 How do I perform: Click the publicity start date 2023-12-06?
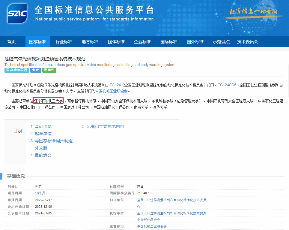pos(43,207)
